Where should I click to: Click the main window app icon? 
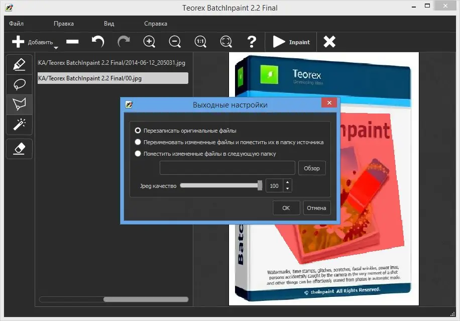(9, 8)
